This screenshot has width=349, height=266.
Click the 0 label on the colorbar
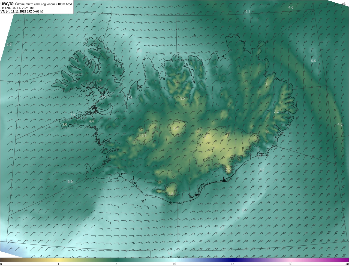(x=1, y=264)
